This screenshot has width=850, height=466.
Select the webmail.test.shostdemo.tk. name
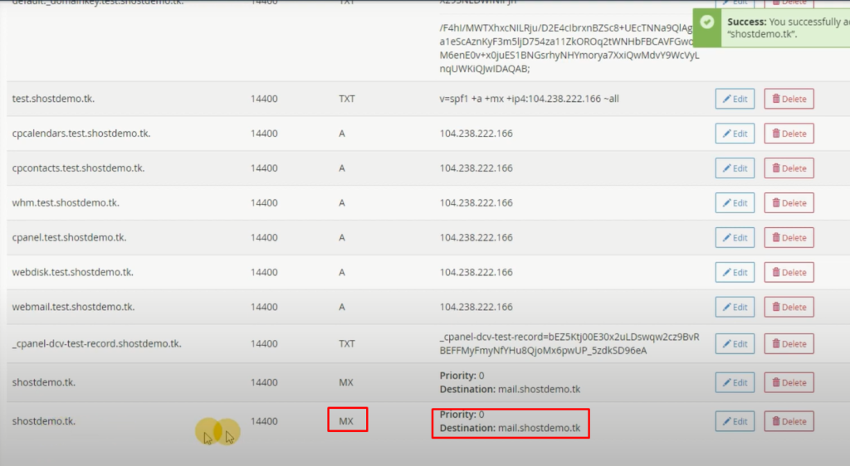(73, 306)
